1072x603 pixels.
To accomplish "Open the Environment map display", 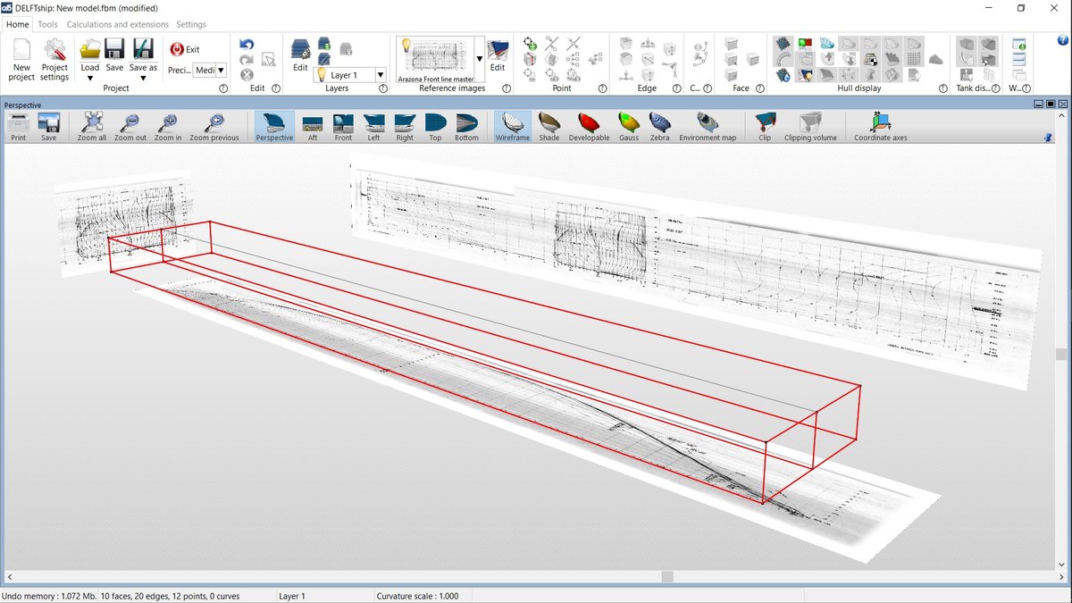I will click(708, 126).
